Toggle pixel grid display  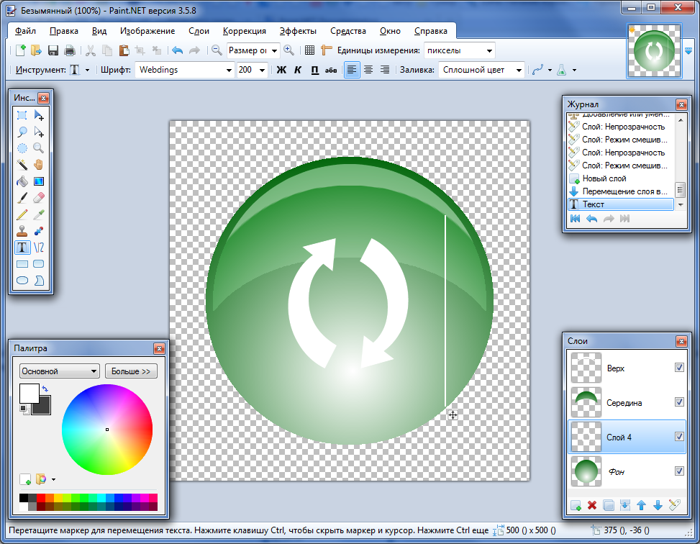pyautogui.click(x=310, y=50)
